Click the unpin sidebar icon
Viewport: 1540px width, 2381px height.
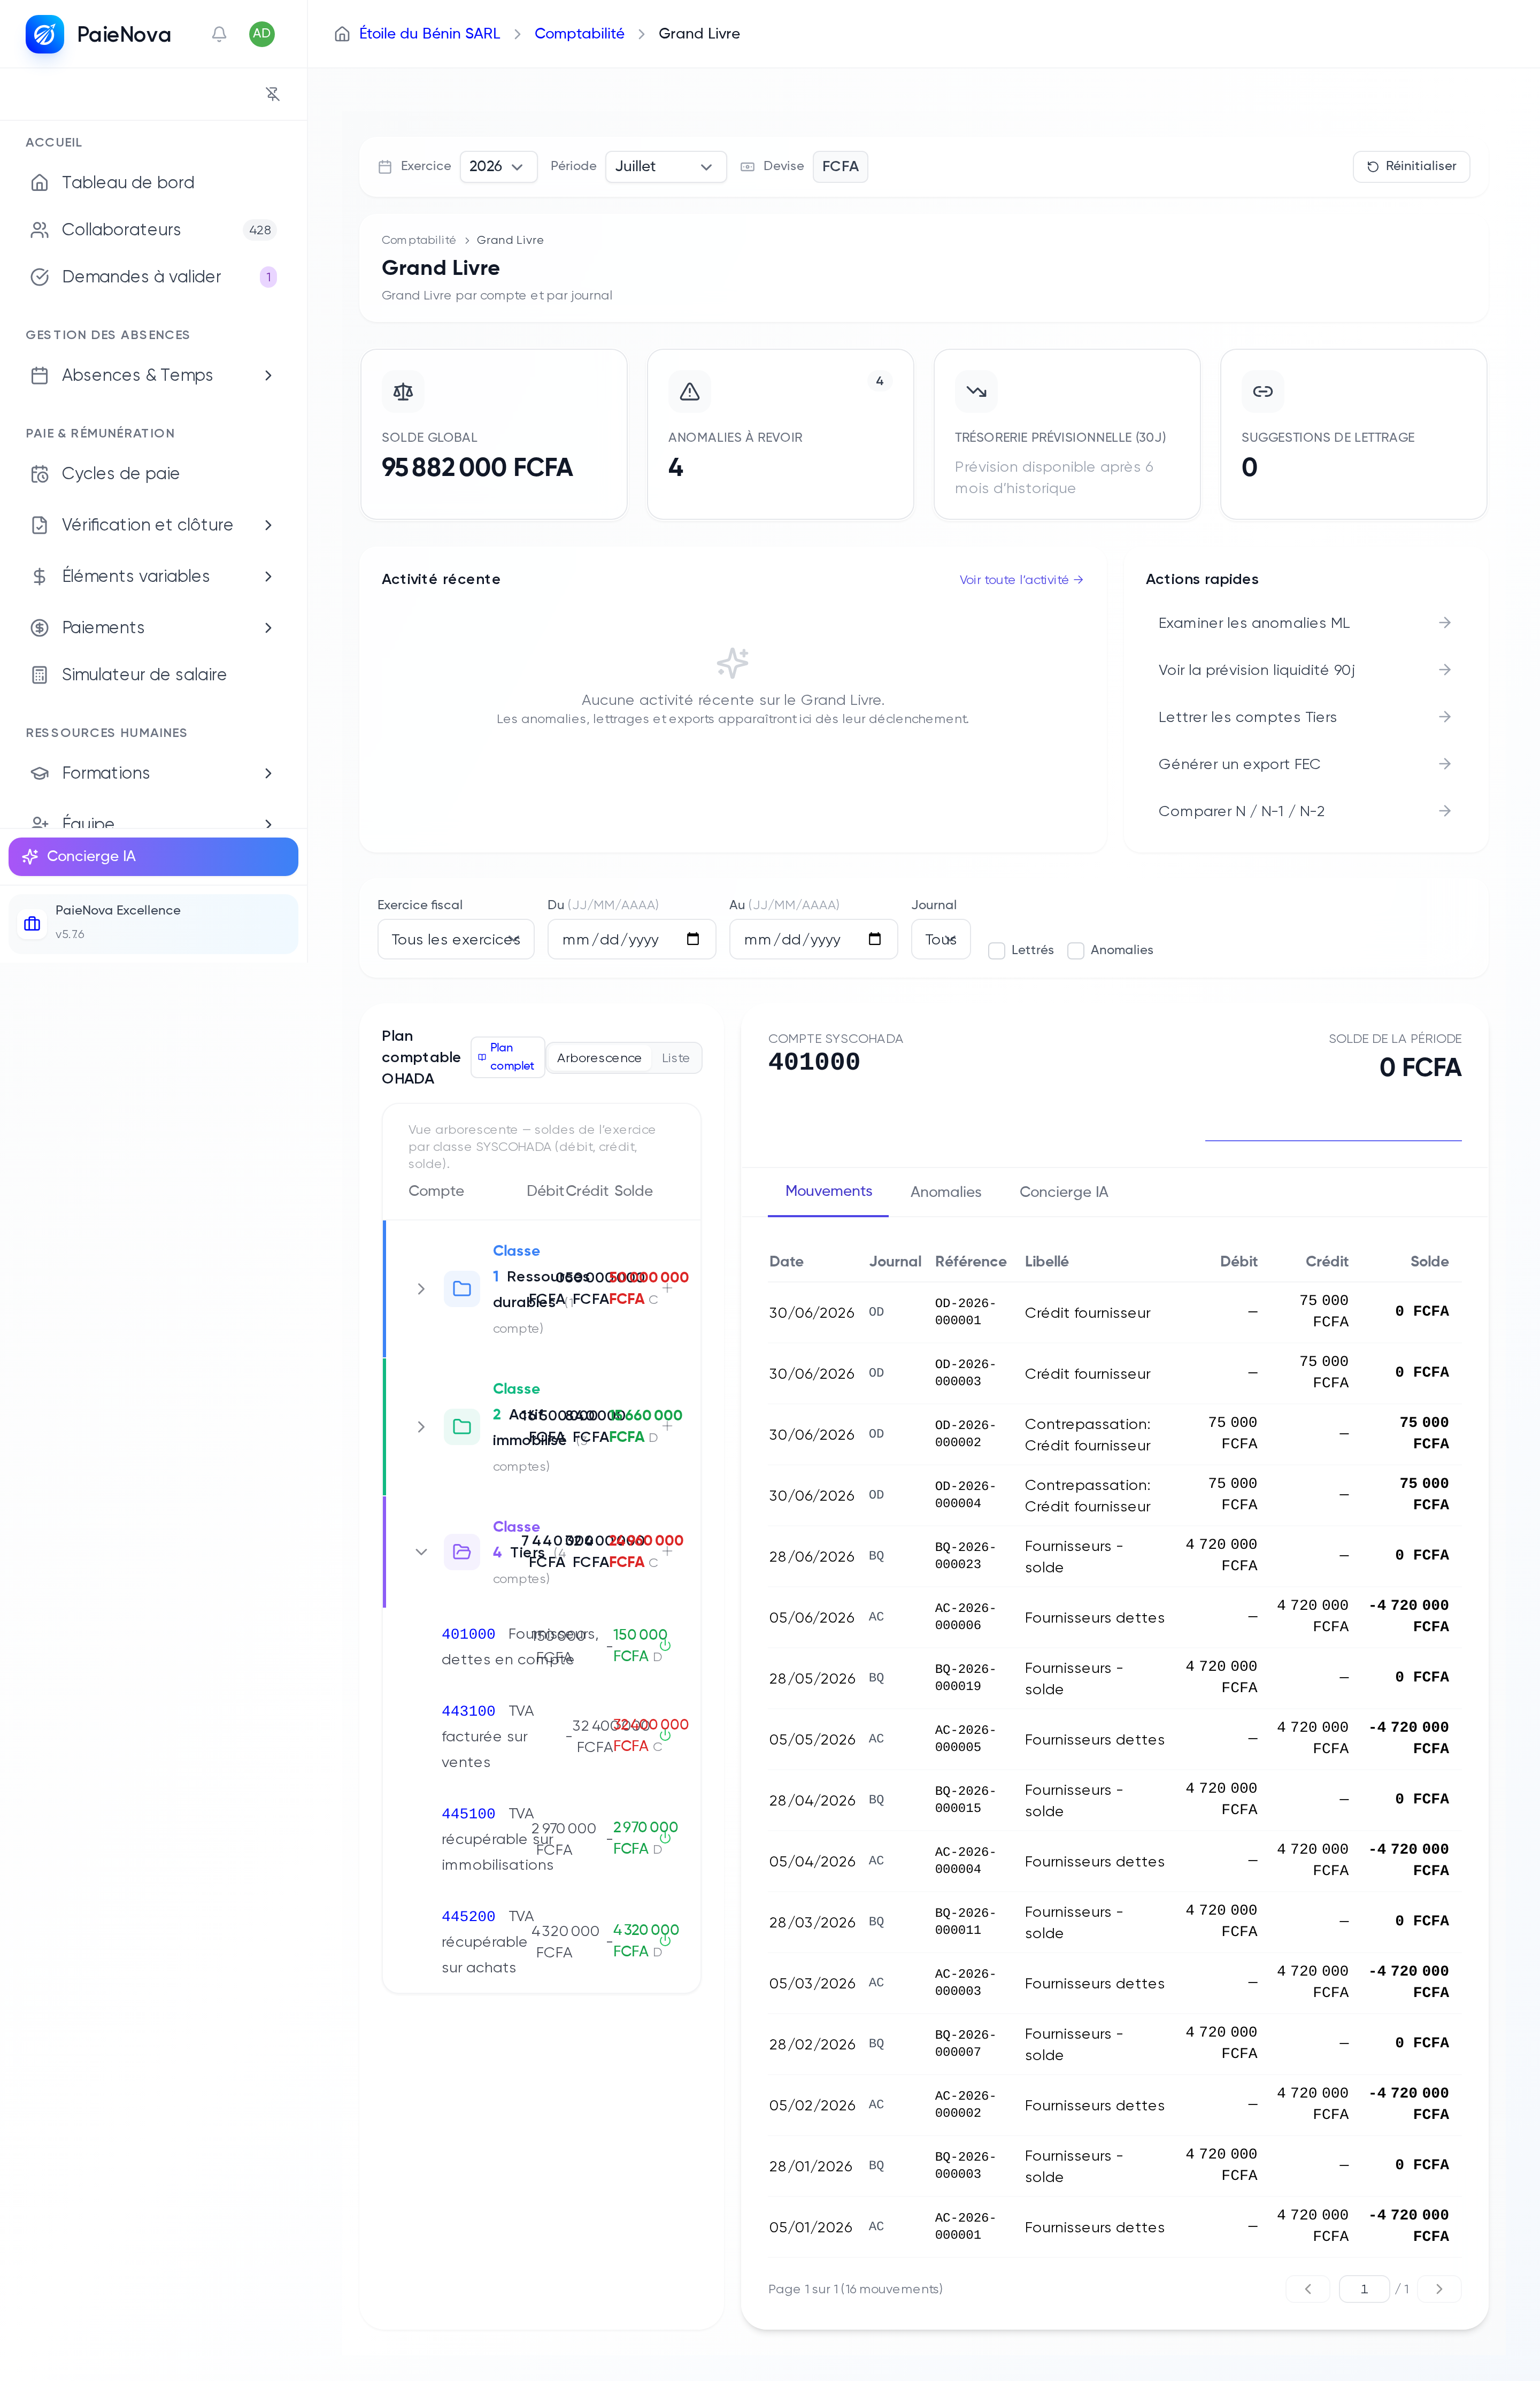(x=272, y=94)
